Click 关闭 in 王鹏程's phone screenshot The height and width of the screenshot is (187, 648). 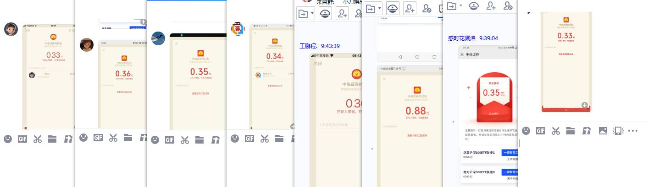(318, 64)
